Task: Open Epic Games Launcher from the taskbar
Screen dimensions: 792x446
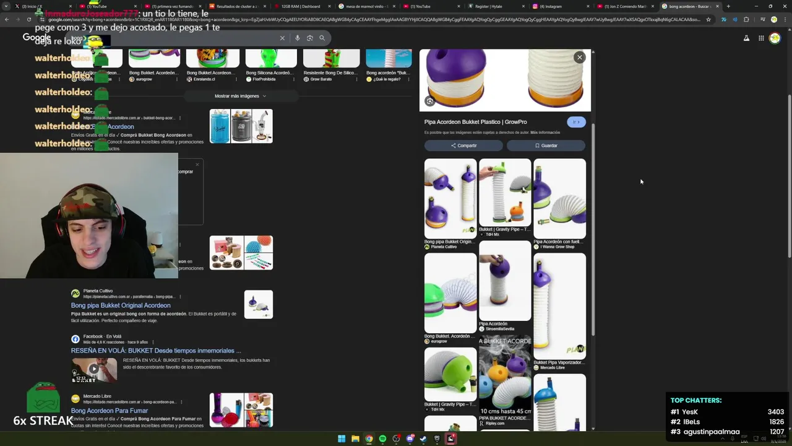Action: 437,439
